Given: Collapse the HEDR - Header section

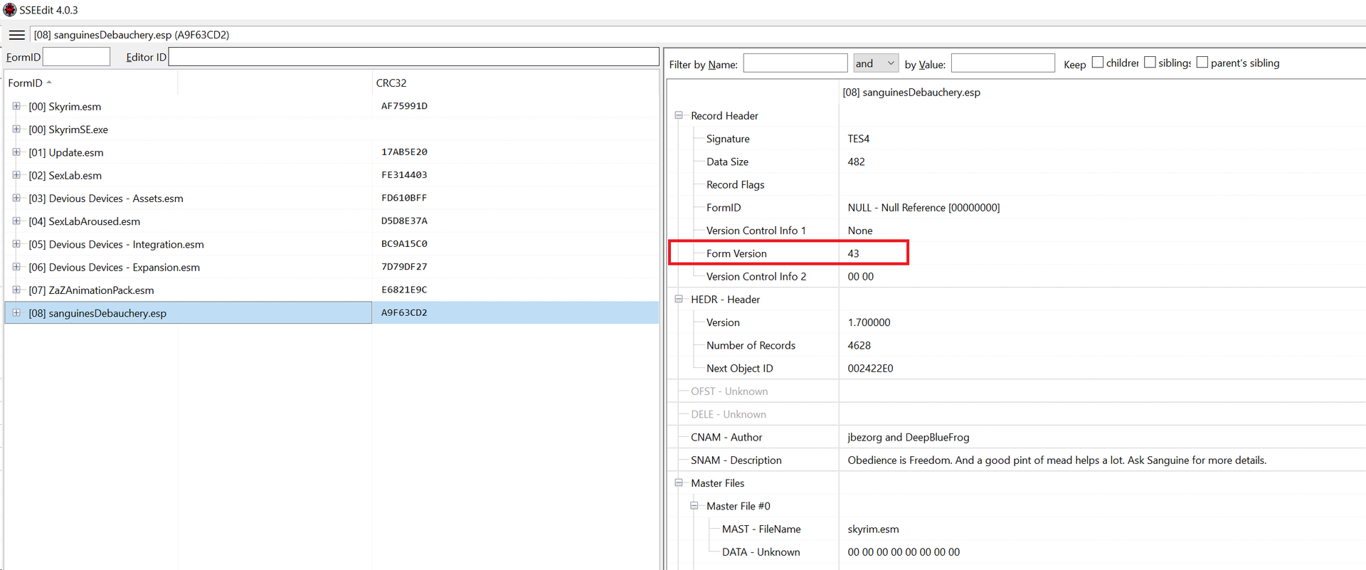Looking at the screenshot, I should (679, 299).
